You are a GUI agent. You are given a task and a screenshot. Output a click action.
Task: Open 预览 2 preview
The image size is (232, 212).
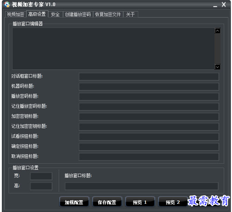point(173,202)
